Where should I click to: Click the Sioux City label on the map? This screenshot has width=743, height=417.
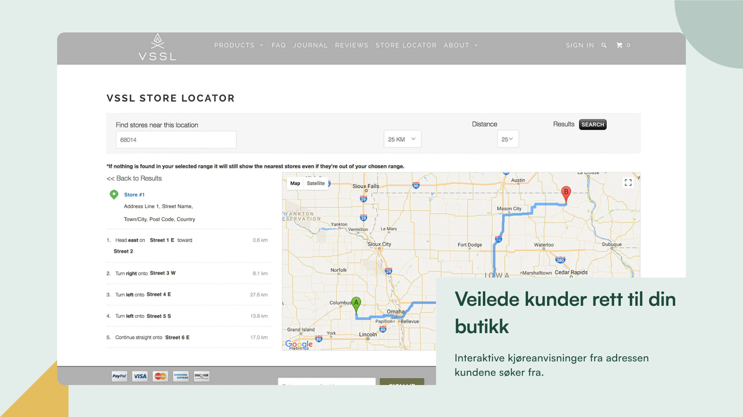(379, 244)
